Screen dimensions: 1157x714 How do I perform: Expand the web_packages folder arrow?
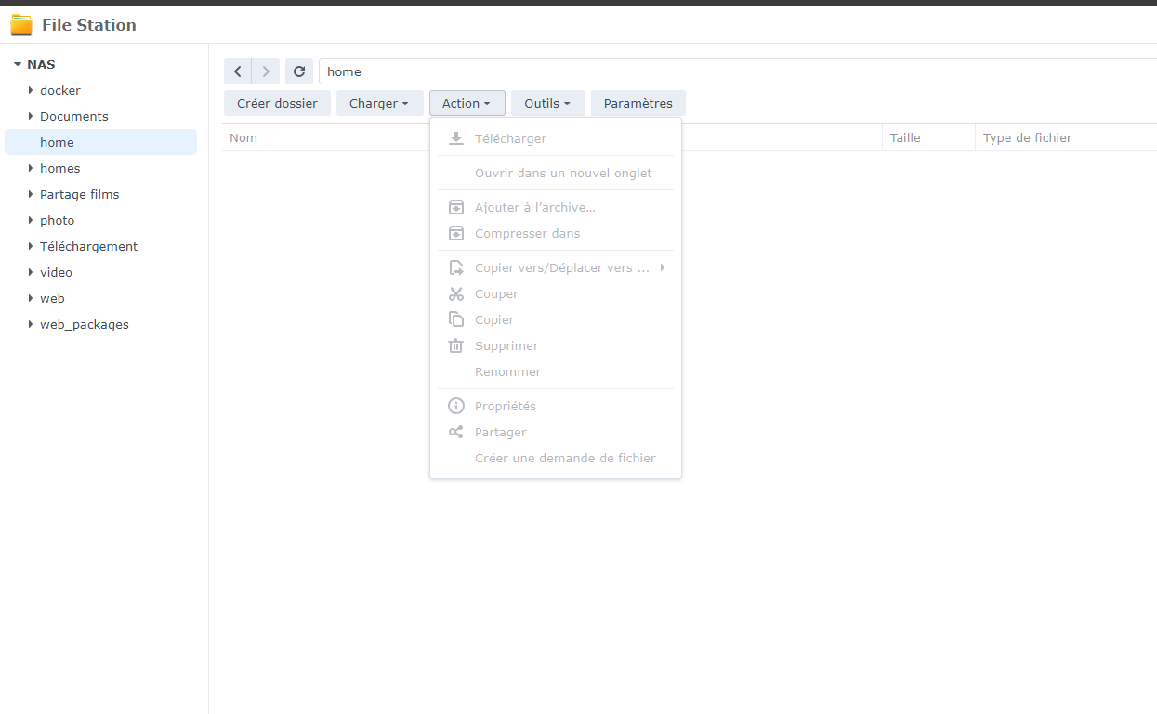click(31, 324)
